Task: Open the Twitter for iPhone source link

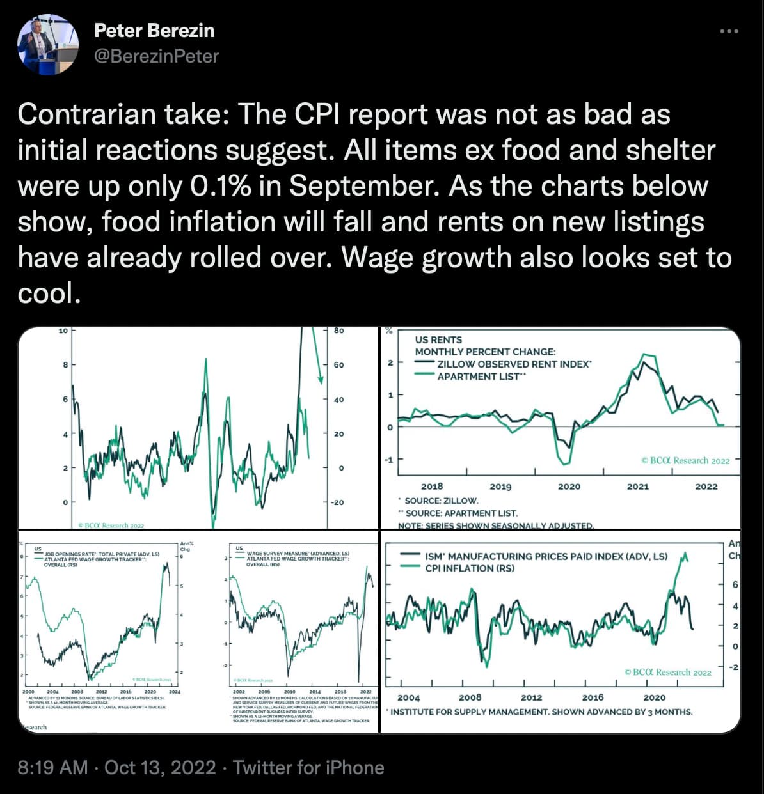Action: [308, 767]
